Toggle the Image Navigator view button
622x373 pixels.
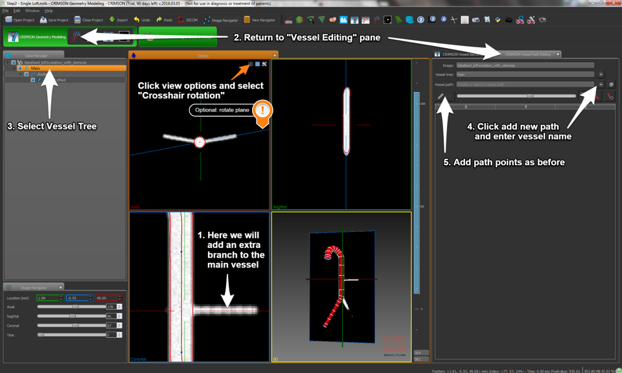point(221,20)
